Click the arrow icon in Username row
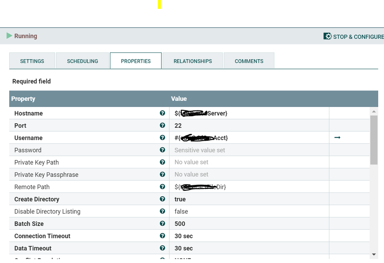The width and height of the screenshot is (384, 263). coord(337,138)
